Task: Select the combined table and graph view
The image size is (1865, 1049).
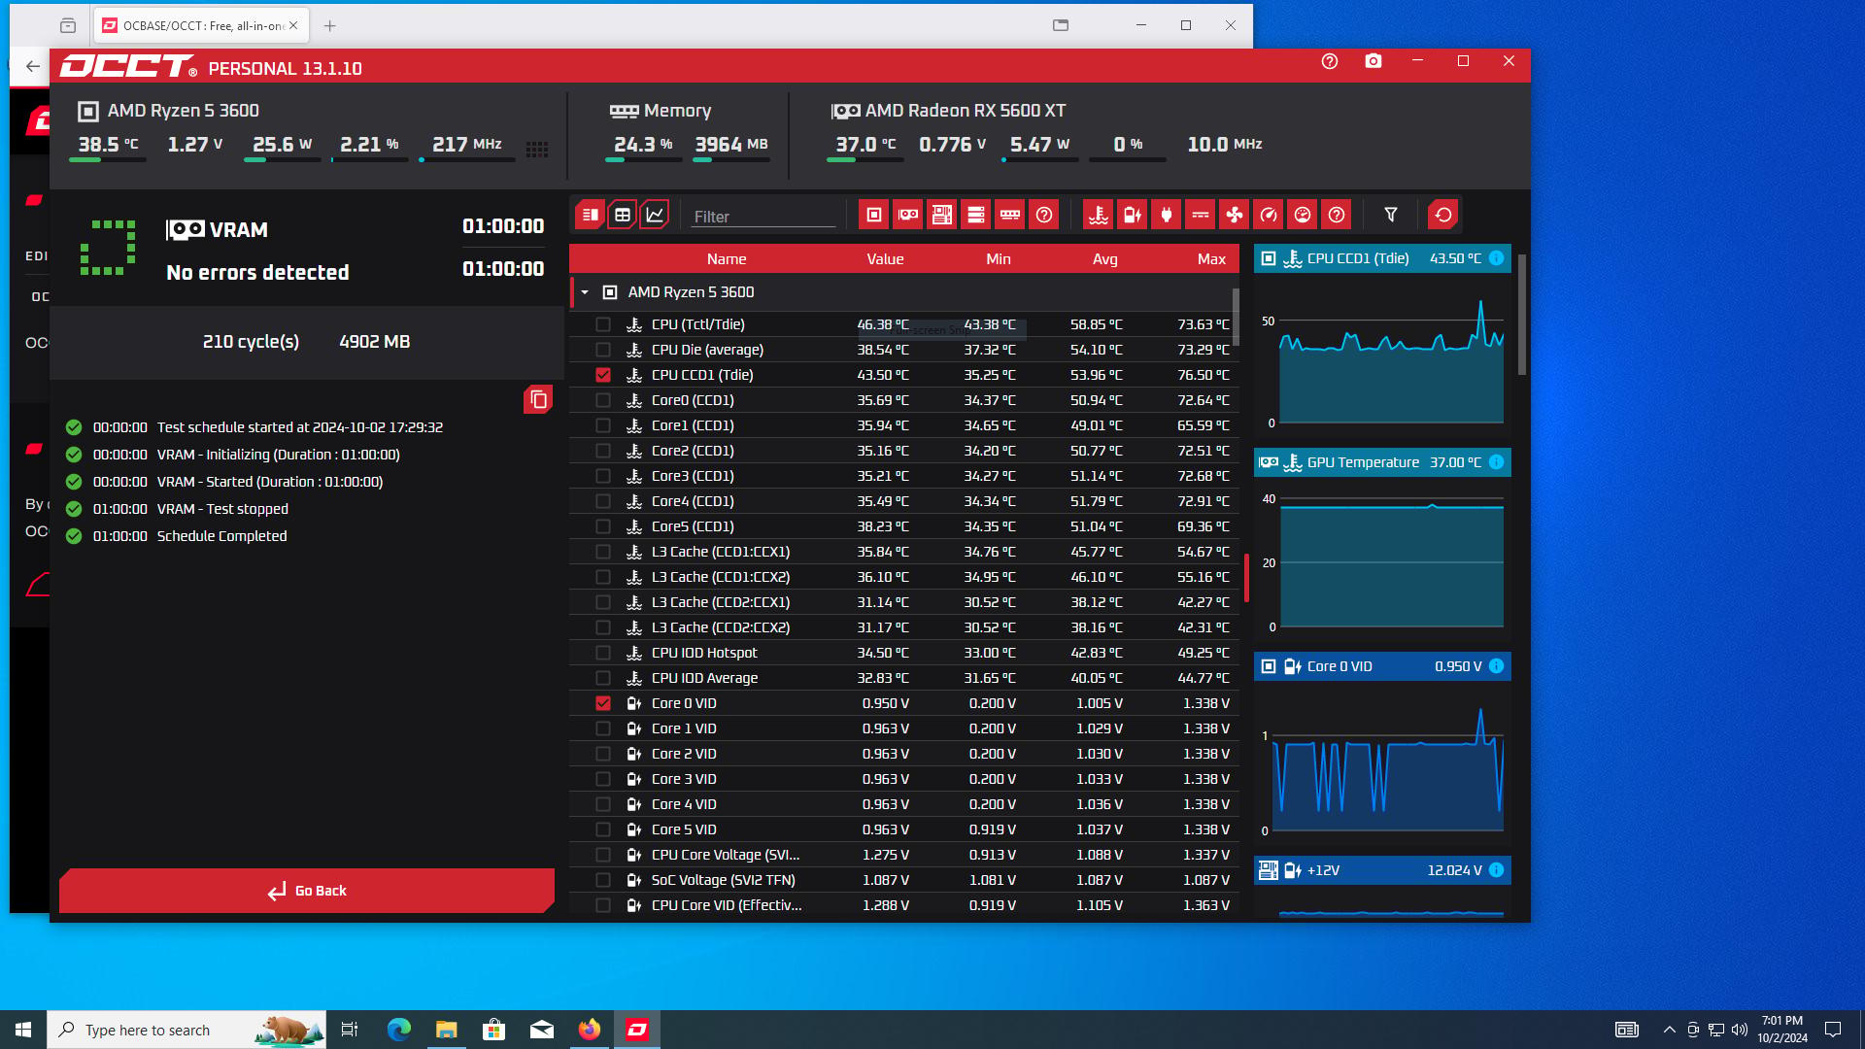Action: 590,215
